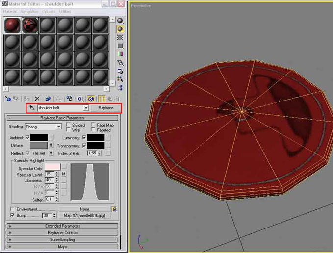Open the shoulder bolt material name dropdown

86,108
